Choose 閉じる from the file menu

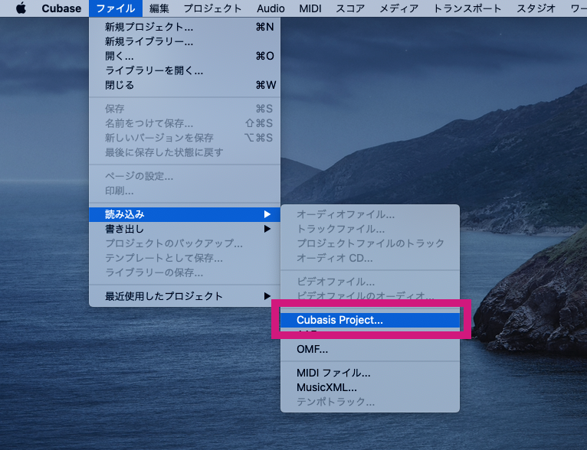[185, 85]
